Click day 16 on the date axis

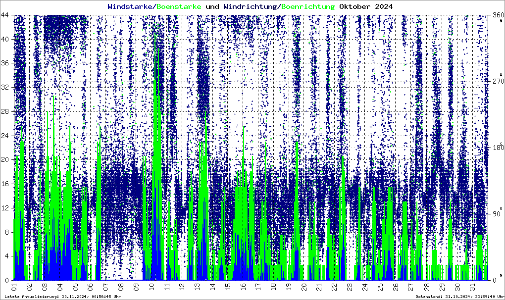(x=243, y=287)
